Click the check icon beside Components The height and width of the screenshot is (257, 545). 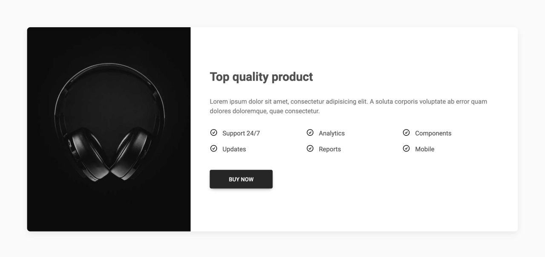coord(406,133)
